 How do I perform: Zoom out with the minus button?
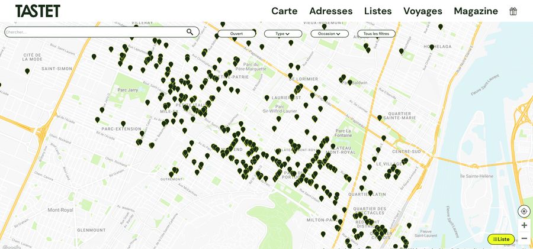pyautogui.click(x=524, y=238)
